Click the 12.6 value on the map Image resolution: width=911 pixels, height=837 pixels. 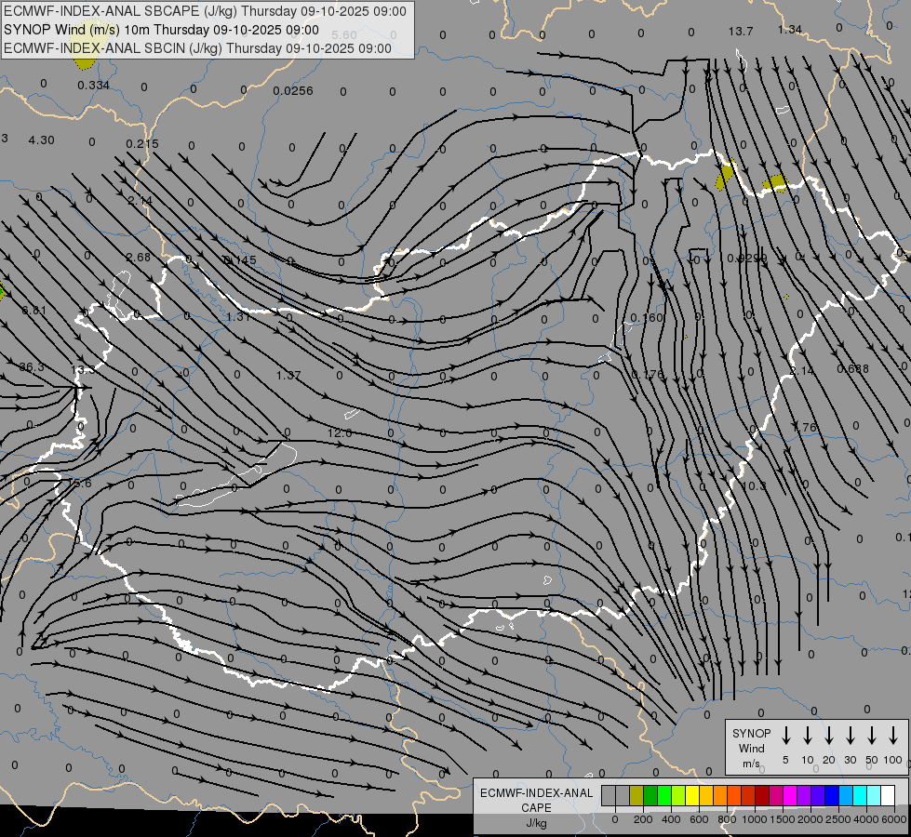coord(340,432)
